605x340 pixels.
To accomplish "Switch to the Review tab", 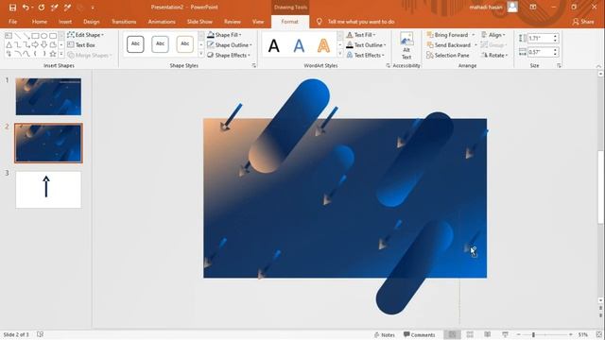I will pos(233,22).
